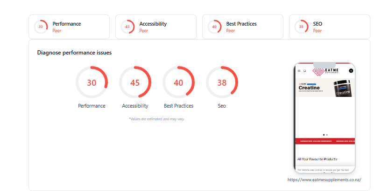Open the eatmesupplements.co.nz URL link
The image size is (381, 191).
(325, 180)
